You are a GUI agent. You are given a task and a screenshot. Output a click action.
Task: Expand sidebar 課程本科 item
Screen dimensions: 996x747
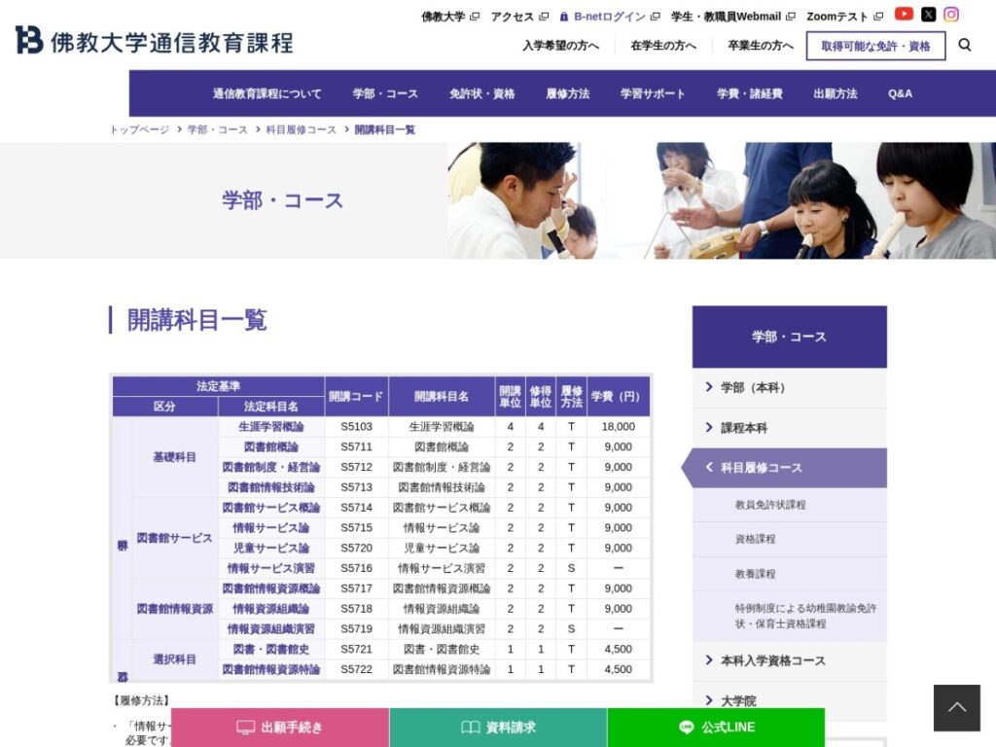[789, 428]
